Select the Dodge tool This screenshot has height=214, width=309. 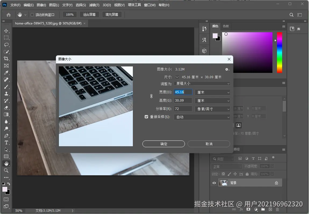tap(6, 129)
